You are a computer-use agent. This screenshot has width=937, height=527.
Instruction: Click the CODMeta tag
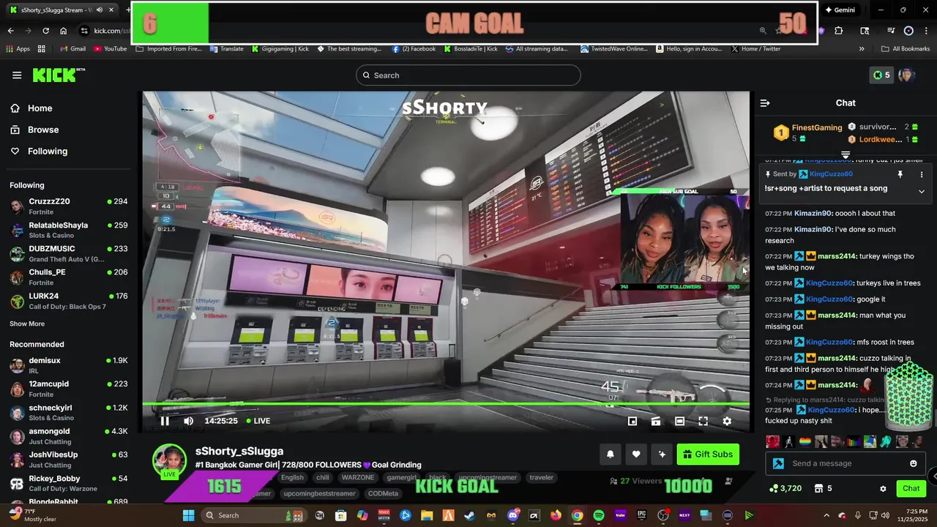[383, 493]
